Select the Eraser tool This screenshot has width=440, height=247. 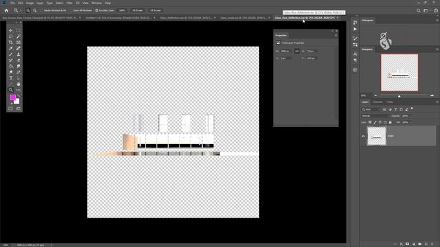[19, 60]
